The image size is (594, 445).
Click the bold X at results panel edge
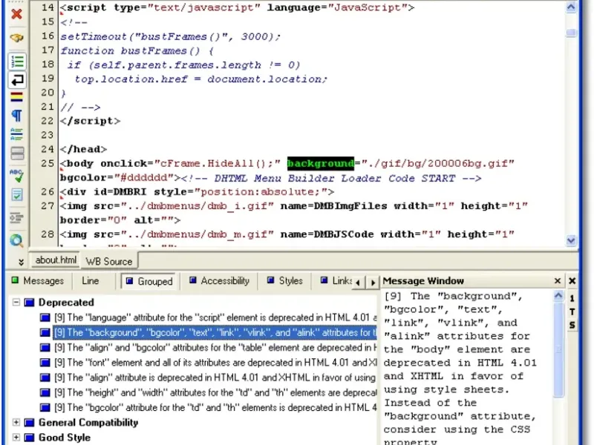(x=572, y=281)
